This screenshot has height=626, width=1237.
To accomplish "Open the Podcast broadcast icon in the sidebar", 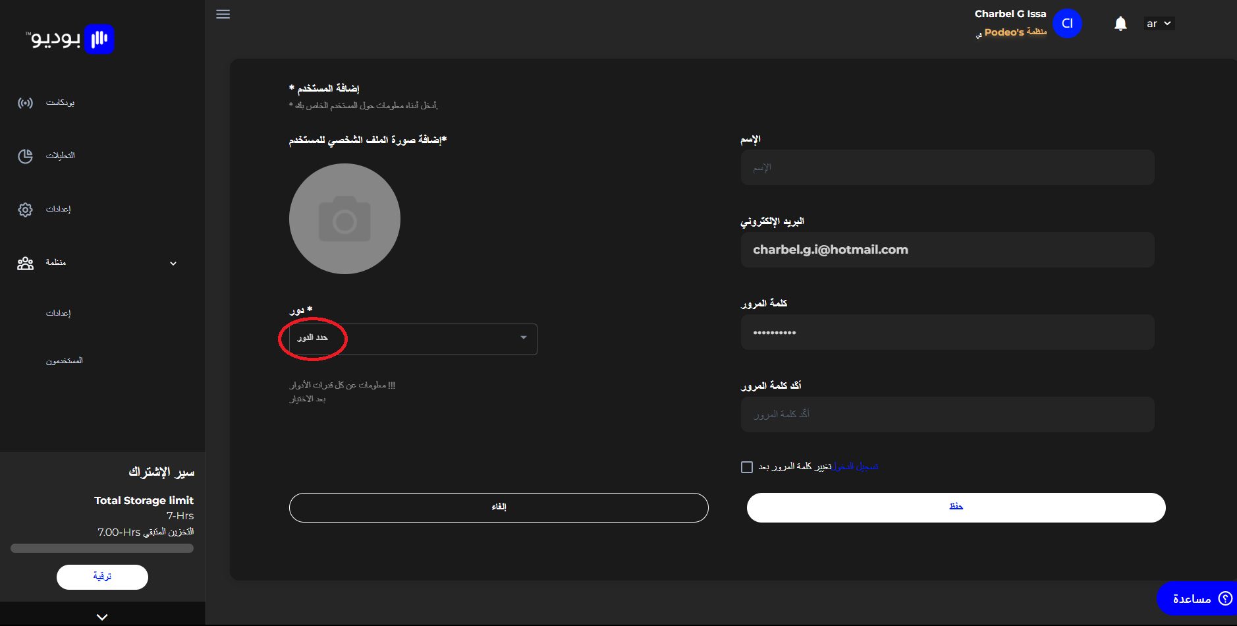I will pos(25,103).
